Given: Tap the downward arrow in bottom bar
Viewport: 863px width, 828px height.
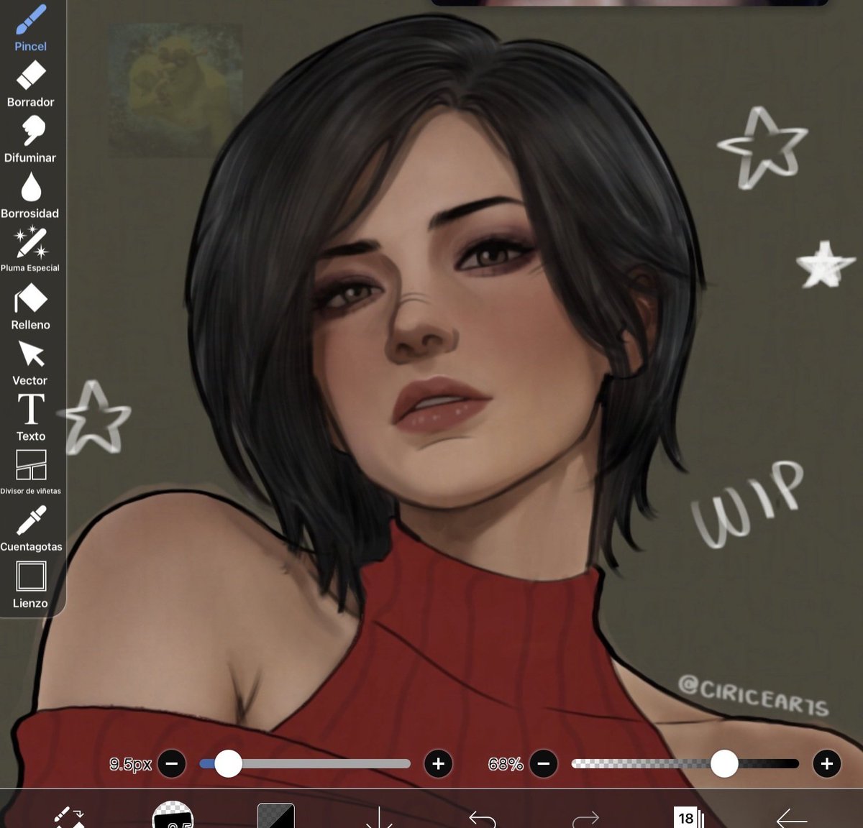Looking at the screenshot, I should (379, 818).
